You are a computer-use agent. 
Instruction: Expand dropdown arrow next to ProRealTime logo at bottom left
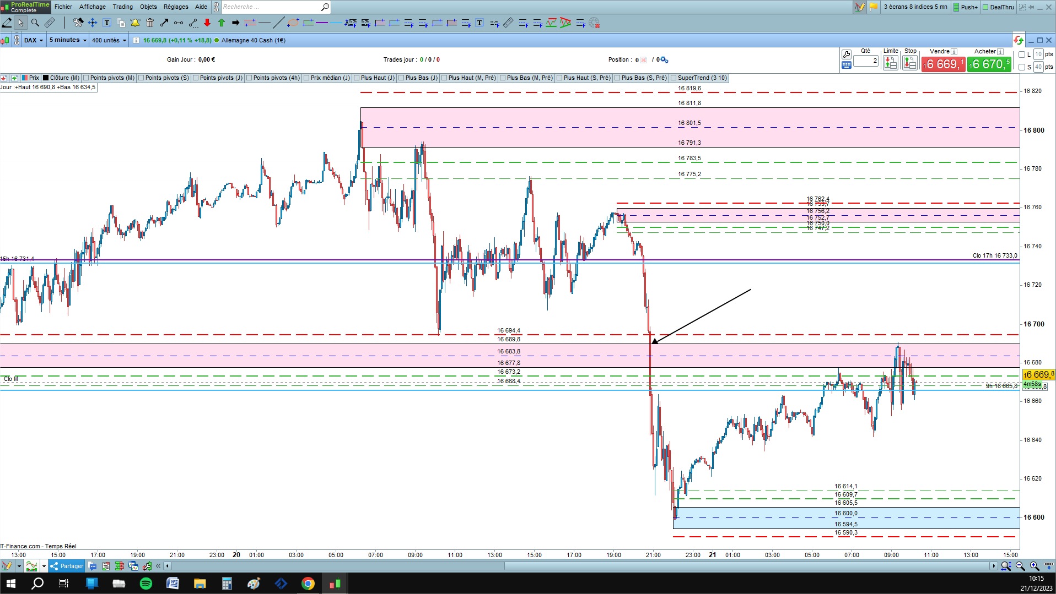click(19, 566)
